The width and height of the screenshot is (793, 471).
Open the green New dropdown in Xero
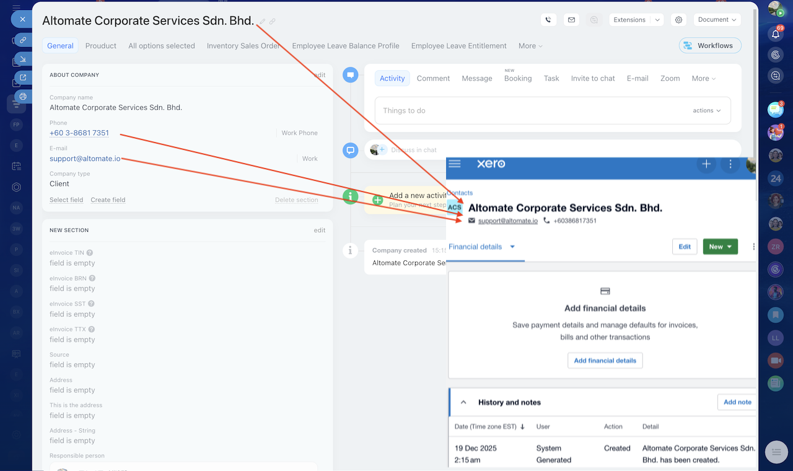pos(720,247)
